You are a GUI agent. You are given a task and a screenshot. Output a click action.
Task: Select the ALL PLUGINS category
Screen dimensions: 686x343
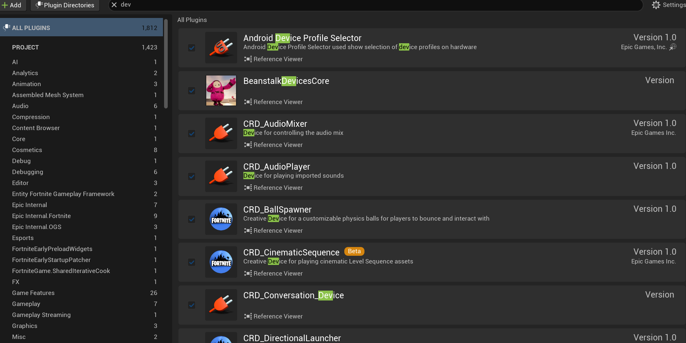tap(81, 28)
